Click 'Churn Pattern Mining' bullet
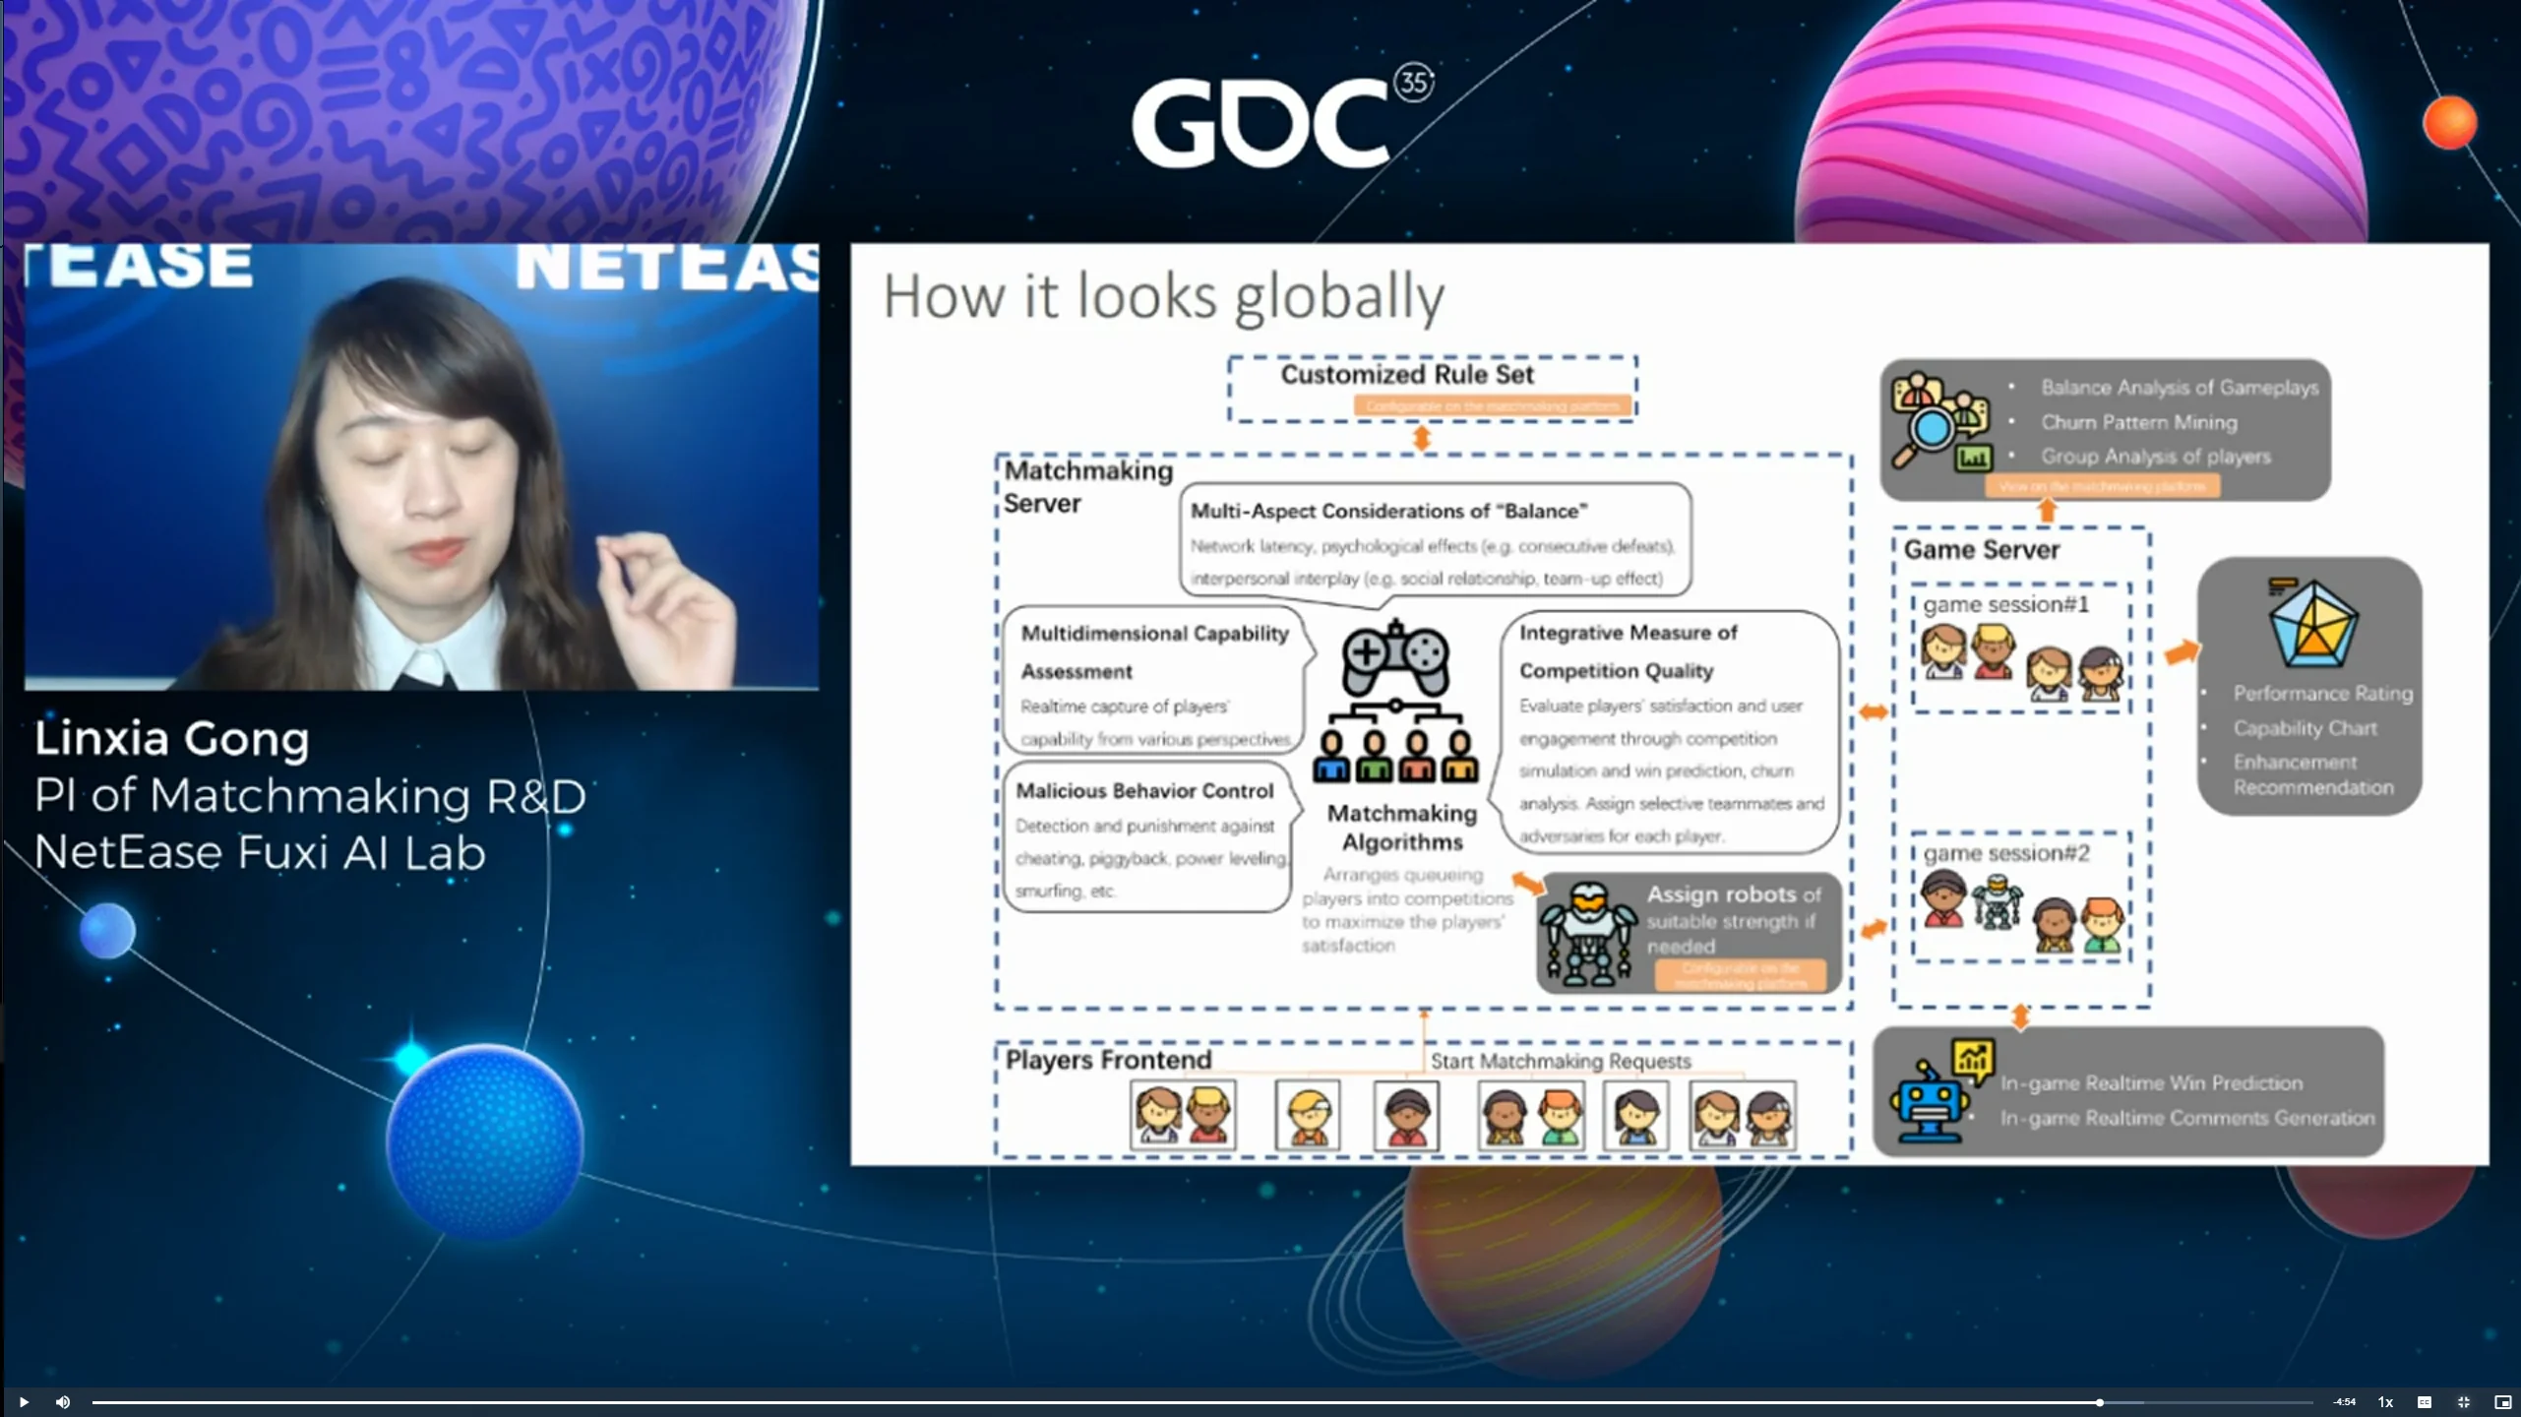The height and width of the screenshot is (1417, 2521). pos(2138,422)
